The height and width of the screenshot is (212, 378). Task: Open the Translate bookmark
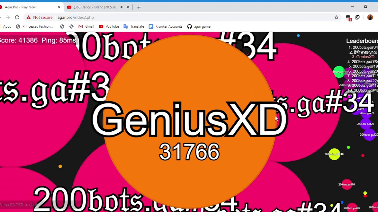134,26
